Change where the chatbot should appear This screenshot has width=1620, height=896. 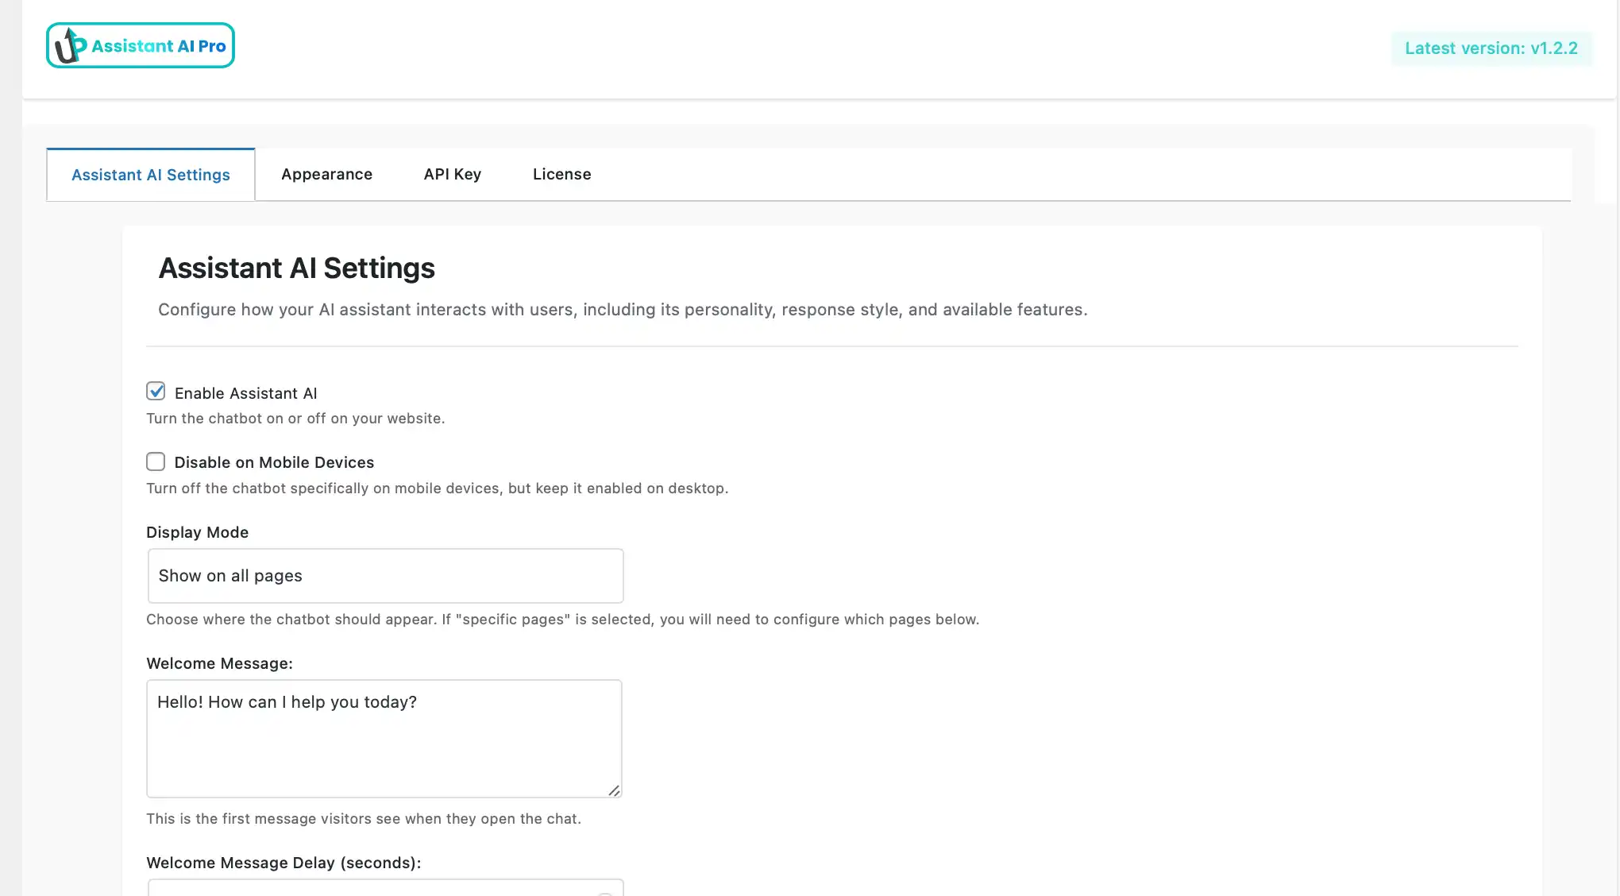coord(384,575)
